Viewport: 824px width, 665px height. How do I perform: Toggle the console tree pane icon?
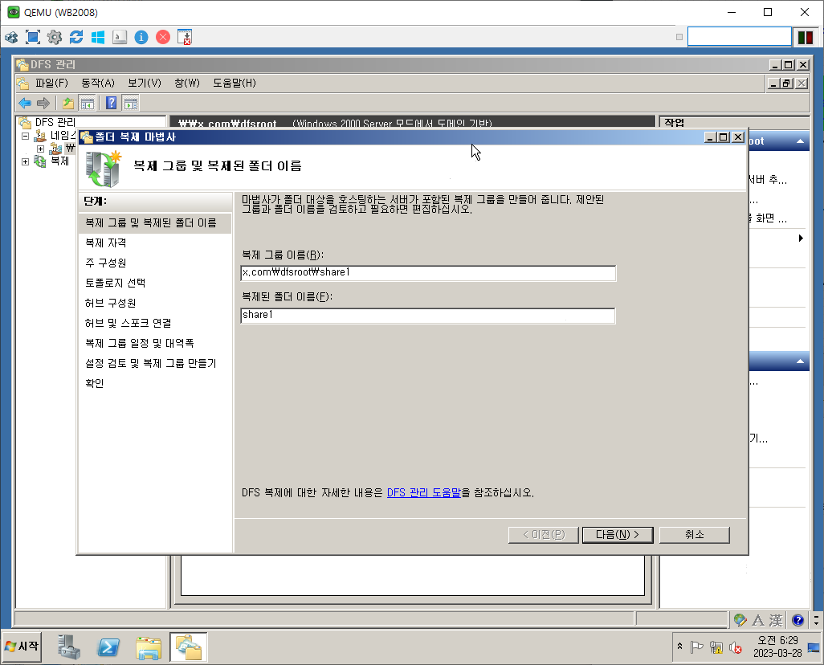tap(88, 103)
